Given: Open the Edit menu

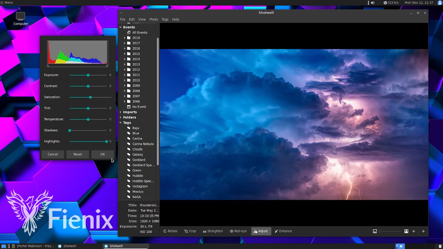Looking at the screenshot, I should (x=132, y=19).
